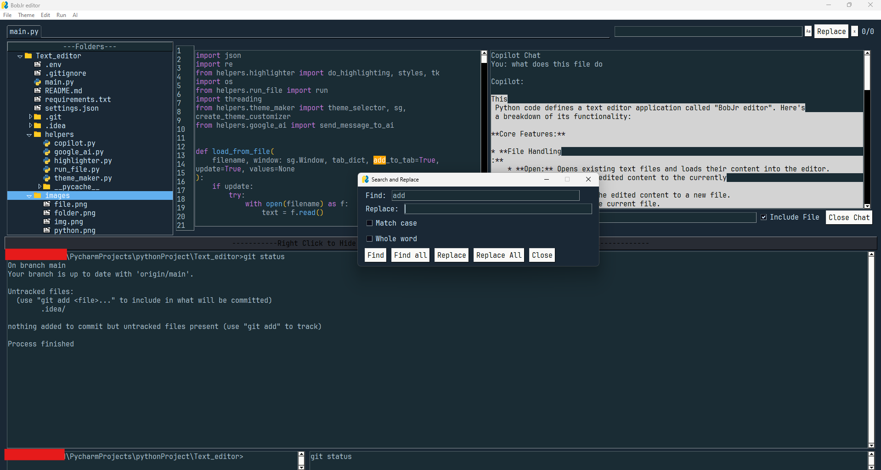Toggle the Aa match case icon
881x470 pixels.
pos(808,31)
